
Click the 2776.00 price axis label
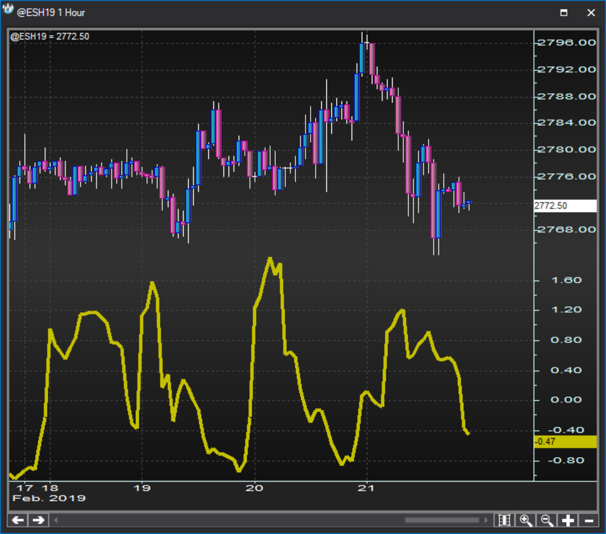tap(567, 176)
